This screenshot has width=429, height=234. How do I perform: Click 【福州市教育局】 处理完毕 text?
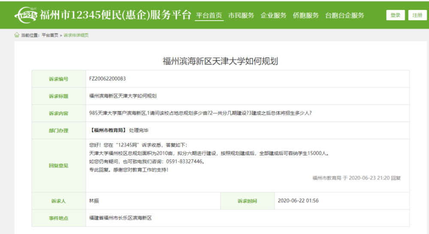pyautogui.click(x=119, y=130)
